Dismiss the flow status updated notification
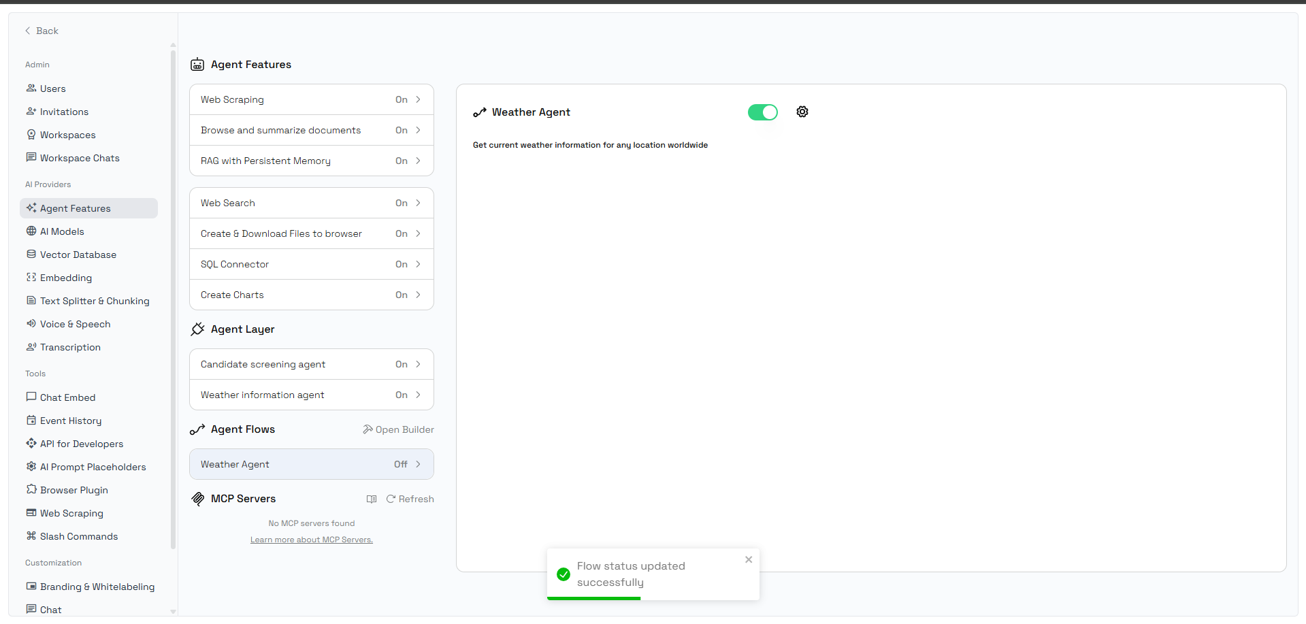The width and height of the screenshot is (1306, 624). pos(749,559)
